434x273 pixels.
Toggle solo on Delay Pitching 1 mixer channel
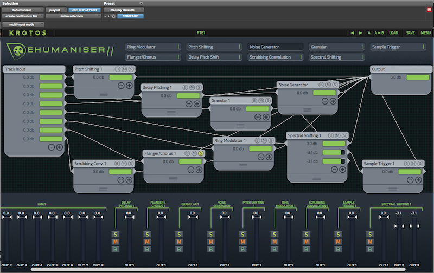click(x=116, y=234)
